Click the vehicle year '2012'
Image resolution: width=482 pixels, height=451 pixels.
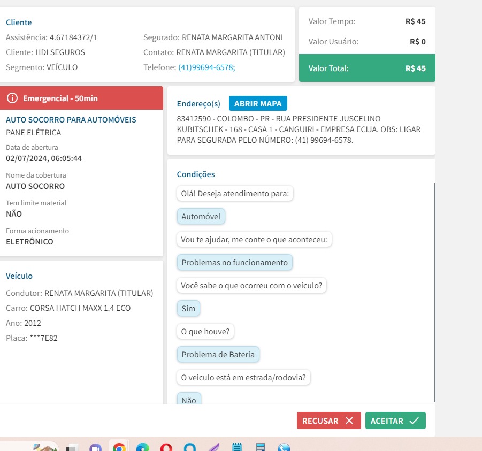click(x=33, y=323)
